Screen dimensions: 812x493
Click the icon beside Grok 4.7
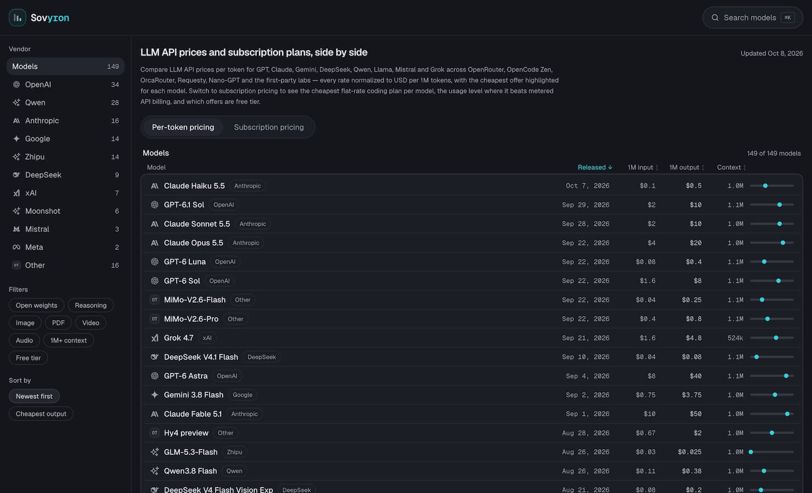pyautogui.click(x=155, y=338)
